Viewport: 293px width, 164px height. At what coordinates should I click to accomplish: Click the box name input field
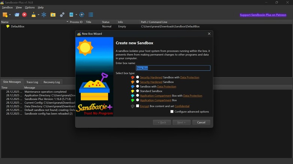(x=173, y=68)
